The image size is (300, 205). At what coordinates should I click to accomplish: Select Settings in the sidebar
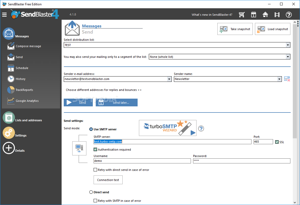20,135
